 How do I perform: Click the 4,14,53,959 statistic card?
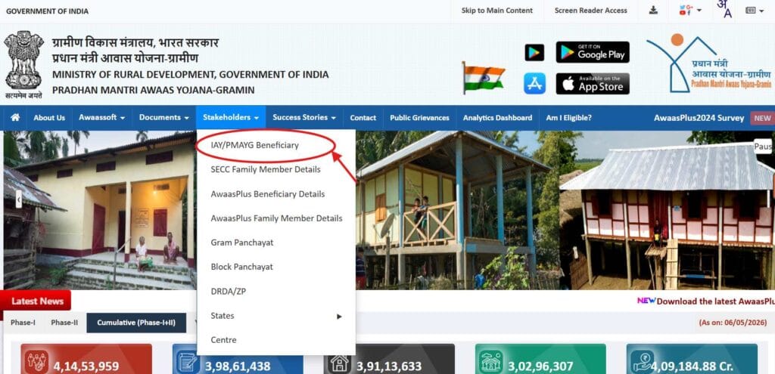point(86,359)
